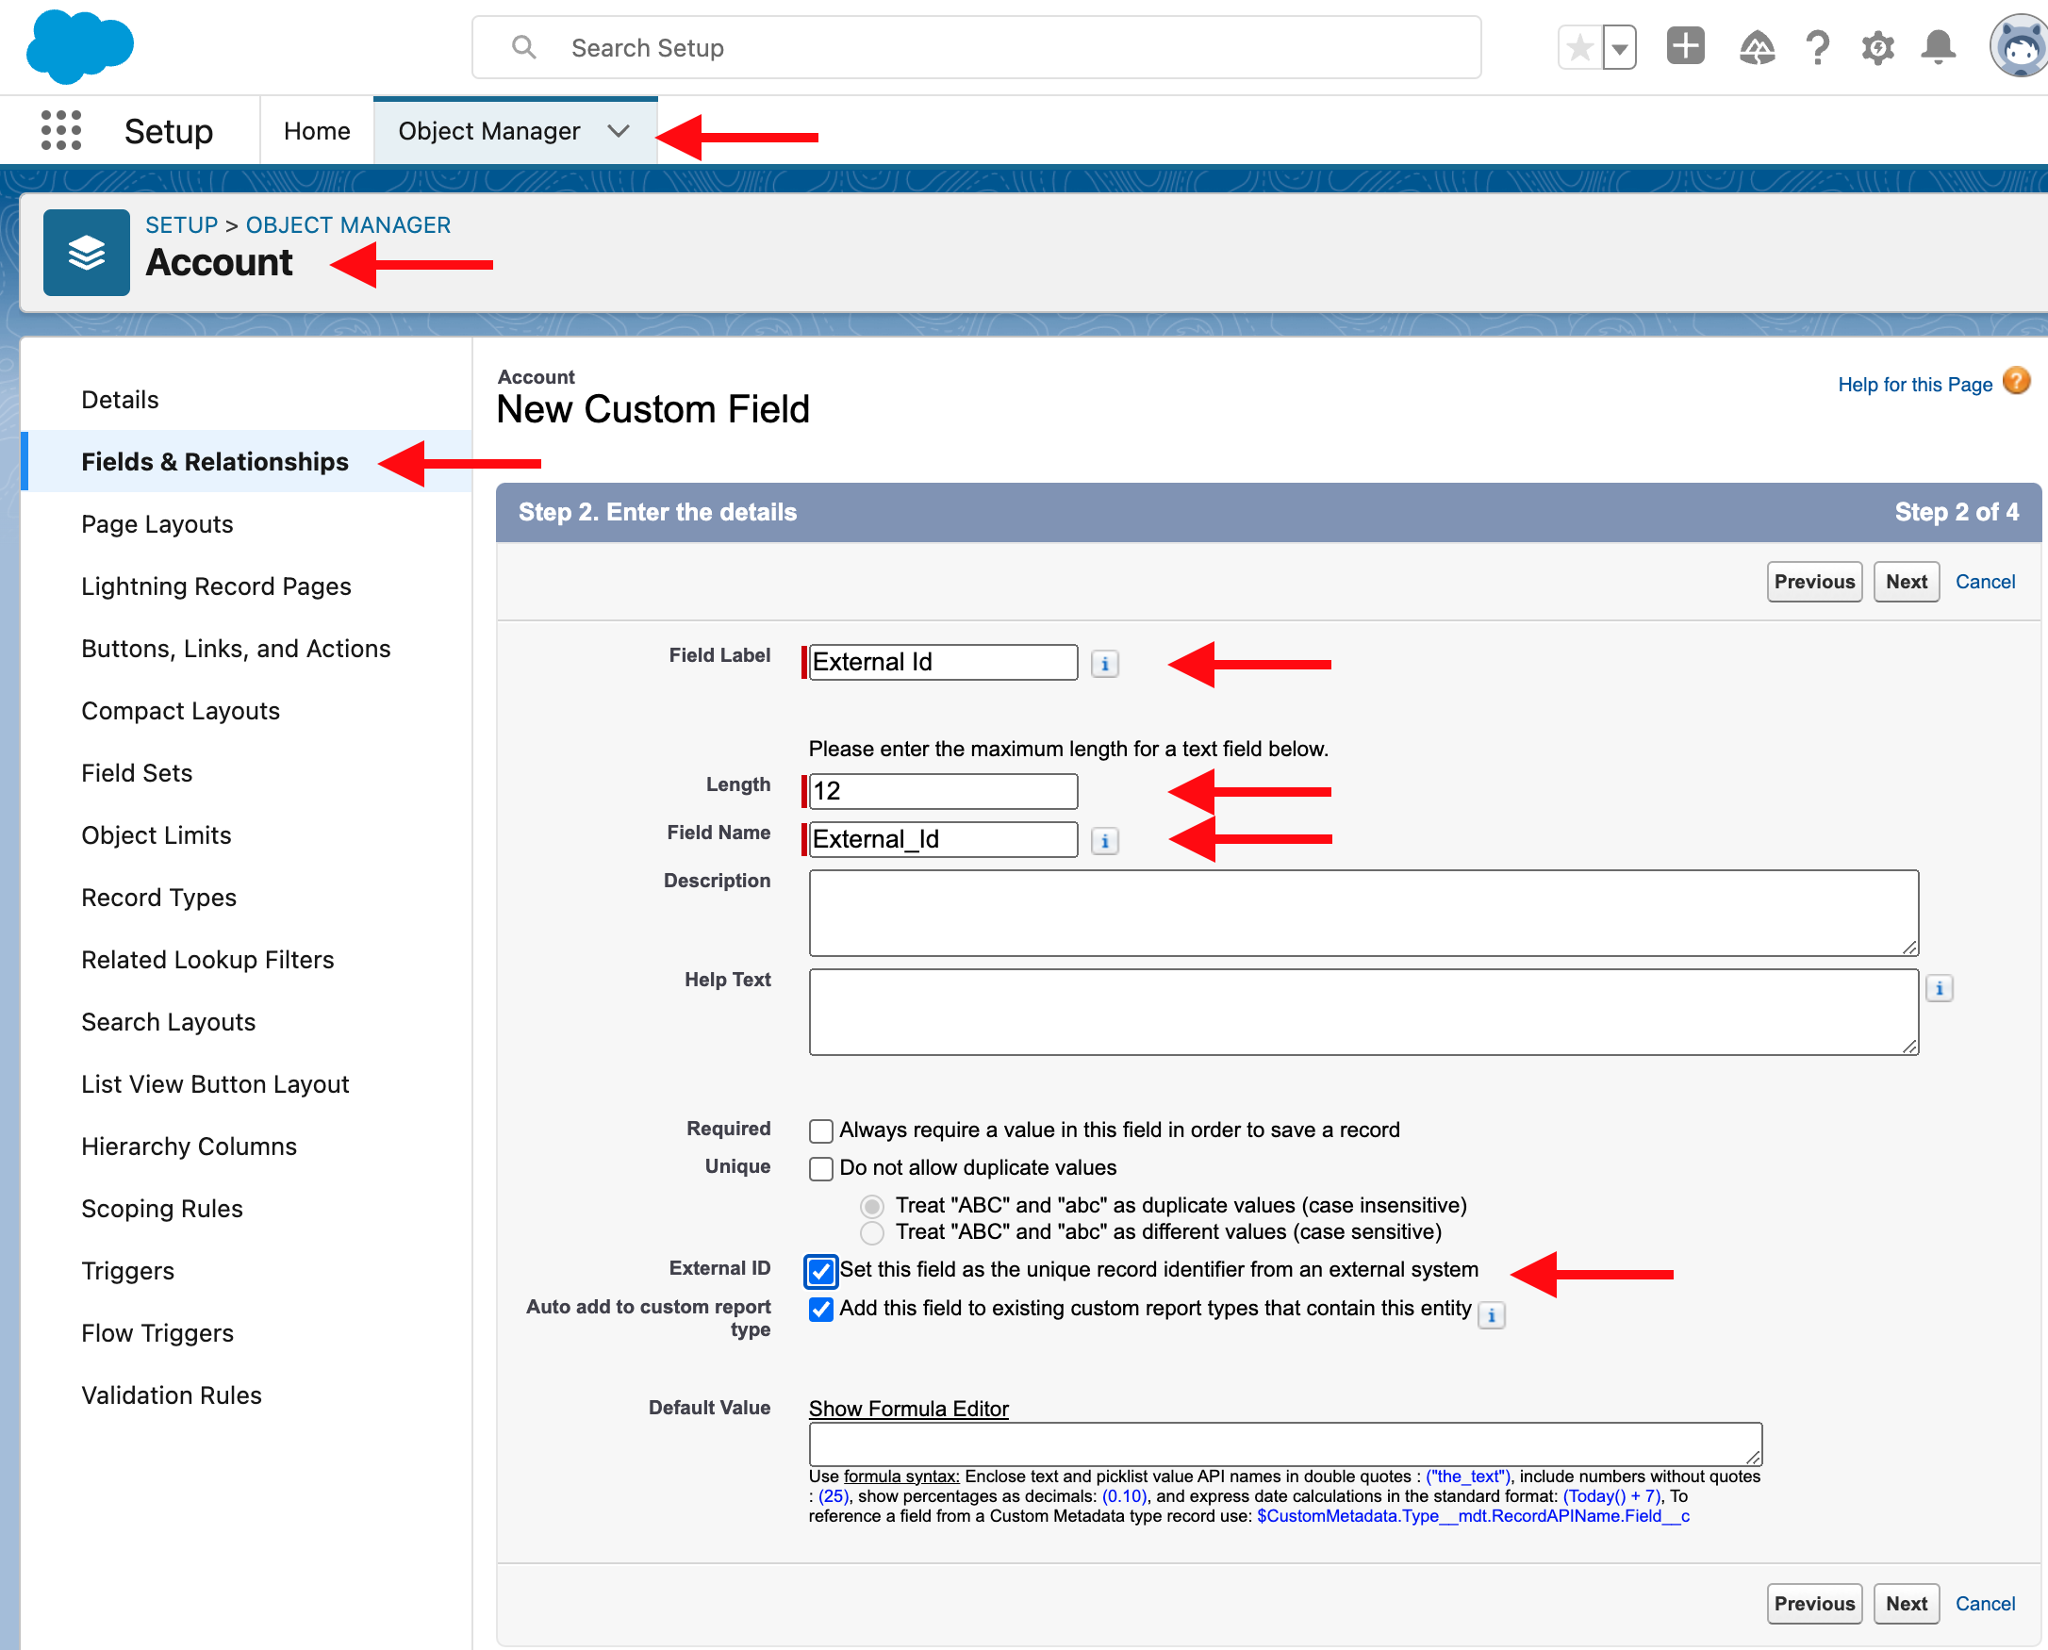
Task: Open the Show Formula Editor link
Action: point(908,1408)
